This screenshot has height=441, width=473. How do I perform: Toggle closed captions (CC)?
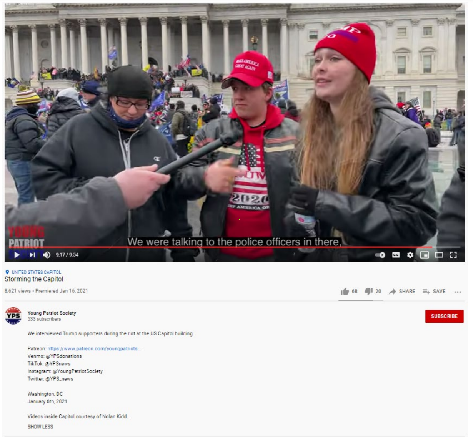396,255
